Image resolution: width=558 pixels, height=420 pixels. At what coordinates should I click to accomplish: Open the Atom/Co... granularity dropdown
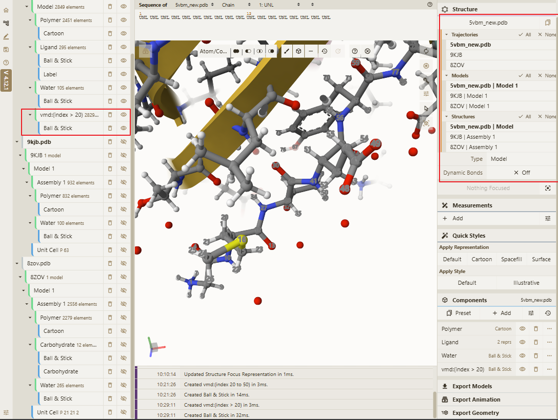pos(213,51)
